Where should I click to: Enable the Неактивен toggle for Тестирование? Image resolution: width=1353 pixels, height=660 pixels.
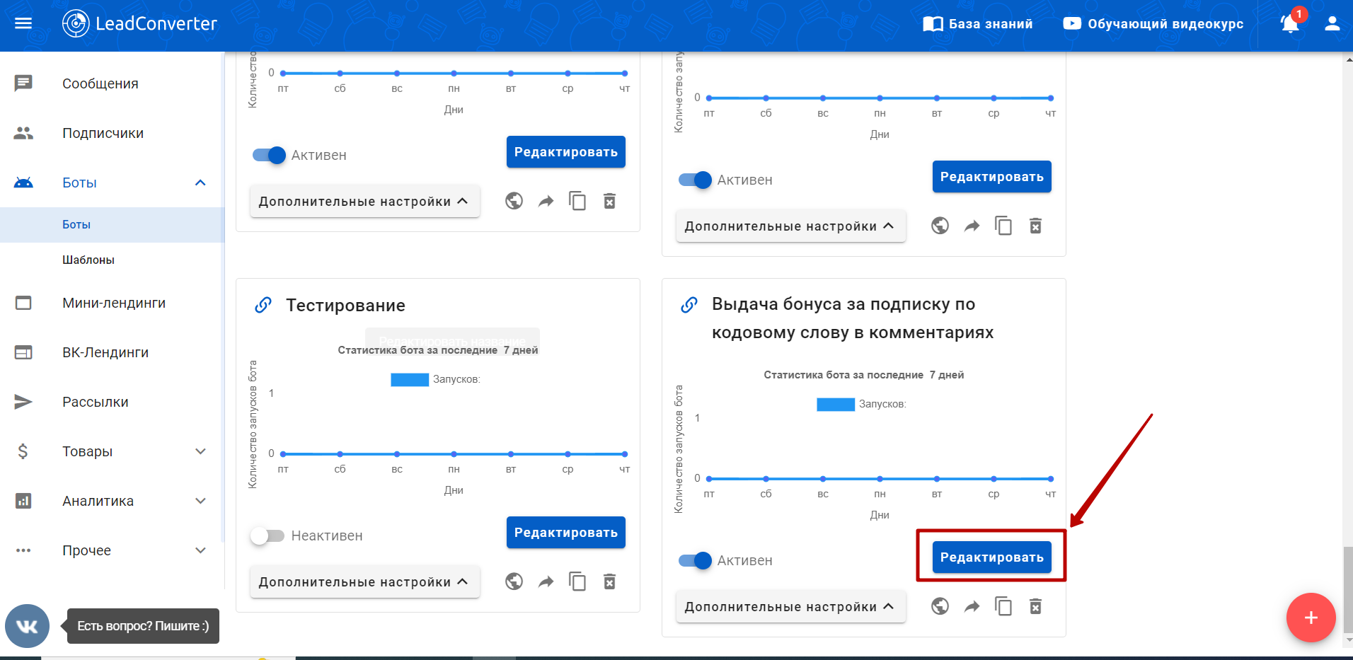pyautogui.click(x=267, y=536)
